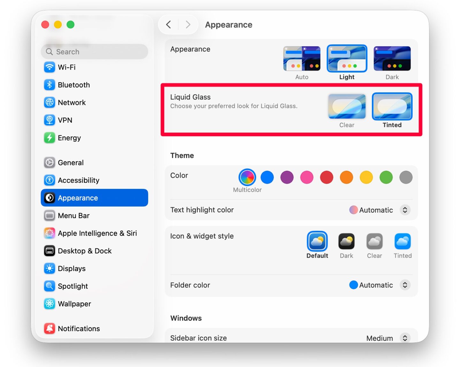Choose Clear for Liquid Glass
This screenshot has width=460, height=367.
[347, 106]
